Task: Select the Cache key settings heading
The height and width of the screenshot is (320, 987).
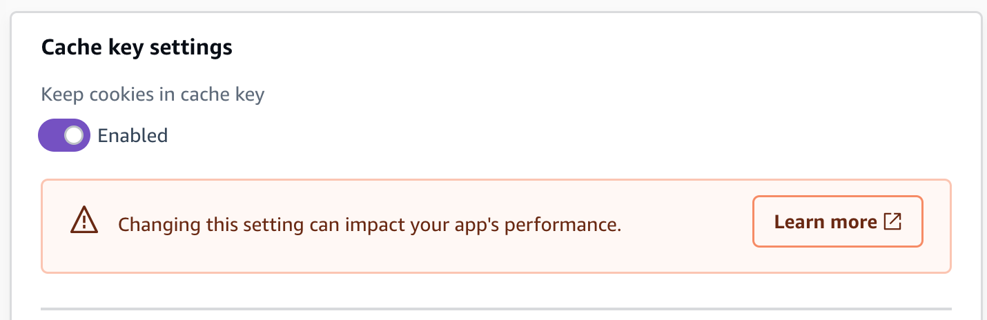Action: click(137, 48)
